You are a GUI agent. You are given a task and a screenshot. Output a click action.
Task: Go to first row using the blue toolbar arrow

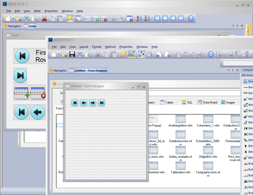pyautogui.click(x=157, y=18)
